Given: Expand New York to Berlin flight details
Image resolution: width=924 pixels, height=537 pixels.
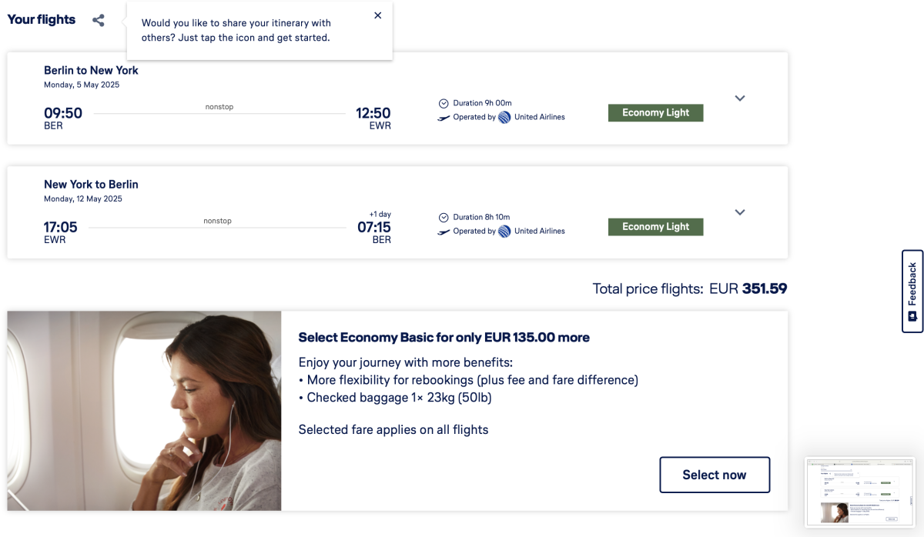Looking at the screenshot, I should tap(740, 212).
